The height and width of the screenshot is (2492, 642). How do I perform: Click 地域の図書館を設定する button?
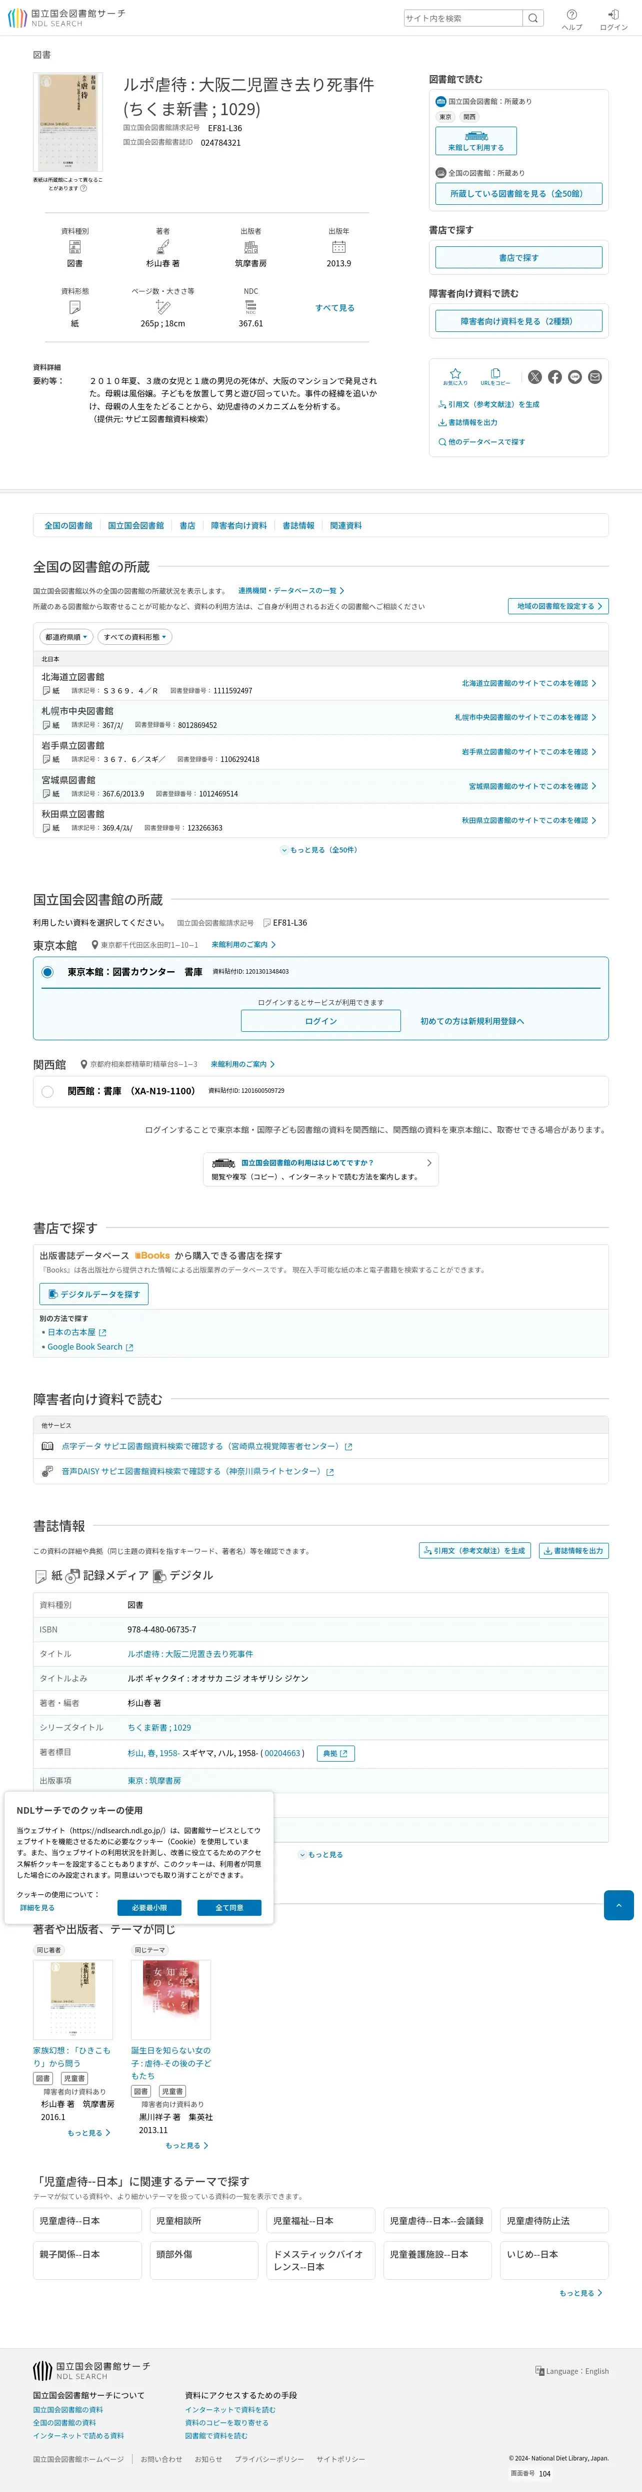tap(558, 607)
